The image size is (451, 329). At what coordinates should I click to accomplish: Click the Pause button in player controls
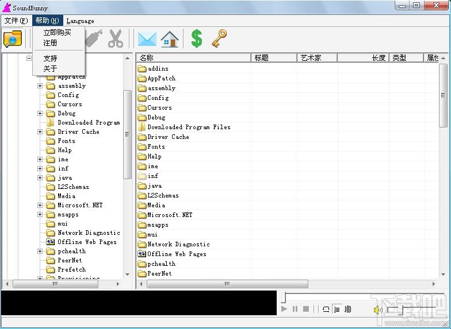[x=295, y=309]
